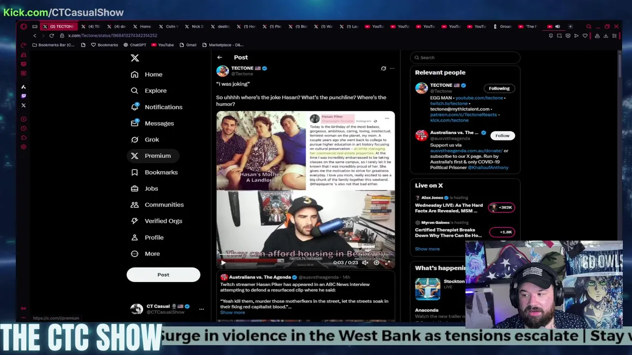The width and height of the screenshot is (632, 355).
Task: Join Alex Jones live +362K
Action: tap(502, 208)
